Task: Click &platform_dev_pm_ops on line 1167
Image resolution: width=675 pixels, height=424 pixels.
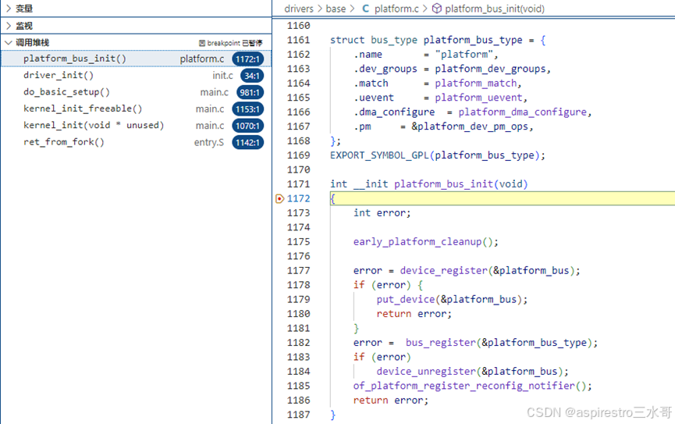Action: pos(470,126)
